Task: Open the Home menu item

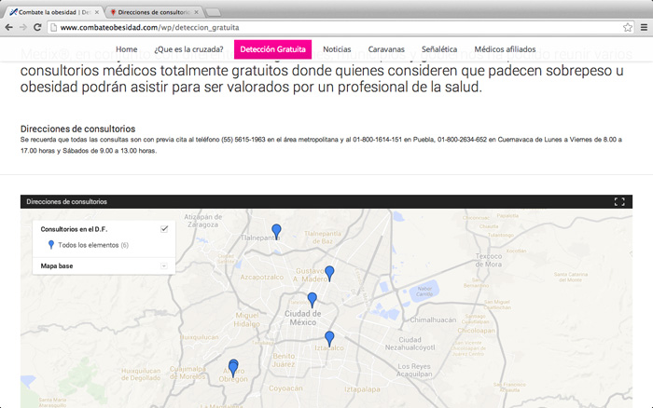Action: point(127,49)
